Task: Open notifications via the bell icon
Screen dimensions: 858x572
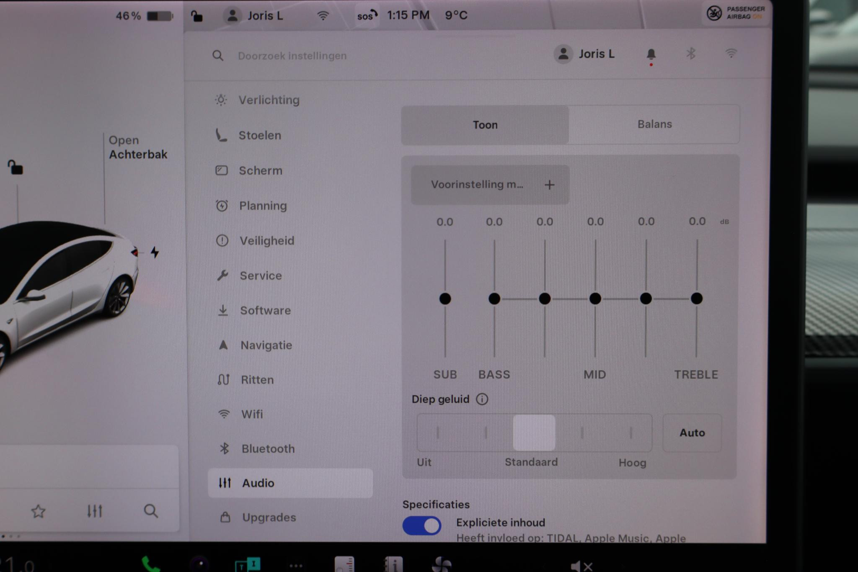Action: tap(651, 54)
